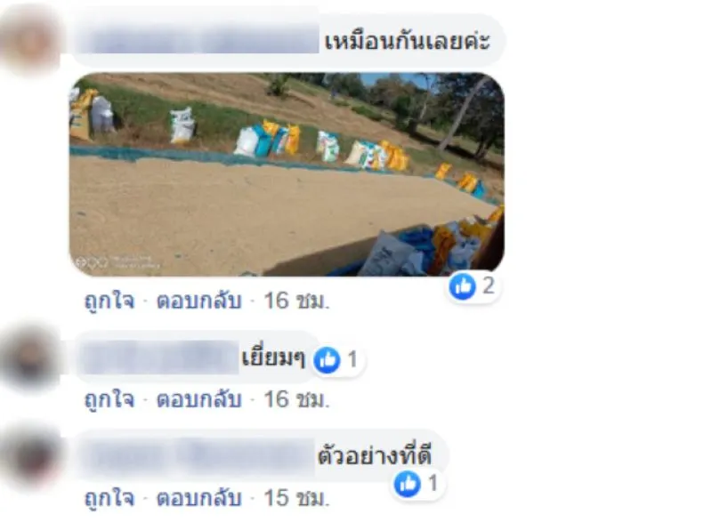Click ถูกใจ under the rice drying photo

[x=109, y=301]
